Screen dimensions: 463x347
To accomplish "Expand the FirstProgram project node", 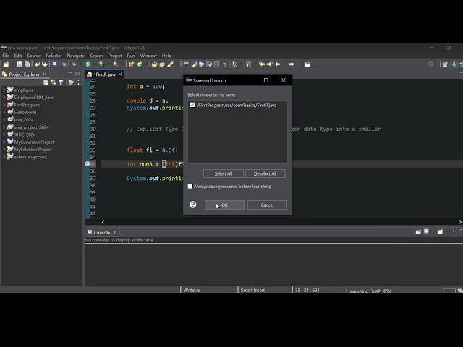I will (4, 105).
